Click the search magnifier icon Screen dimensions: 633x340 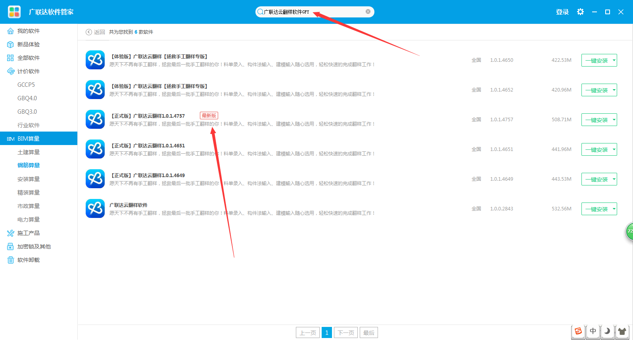coord(260,12)
